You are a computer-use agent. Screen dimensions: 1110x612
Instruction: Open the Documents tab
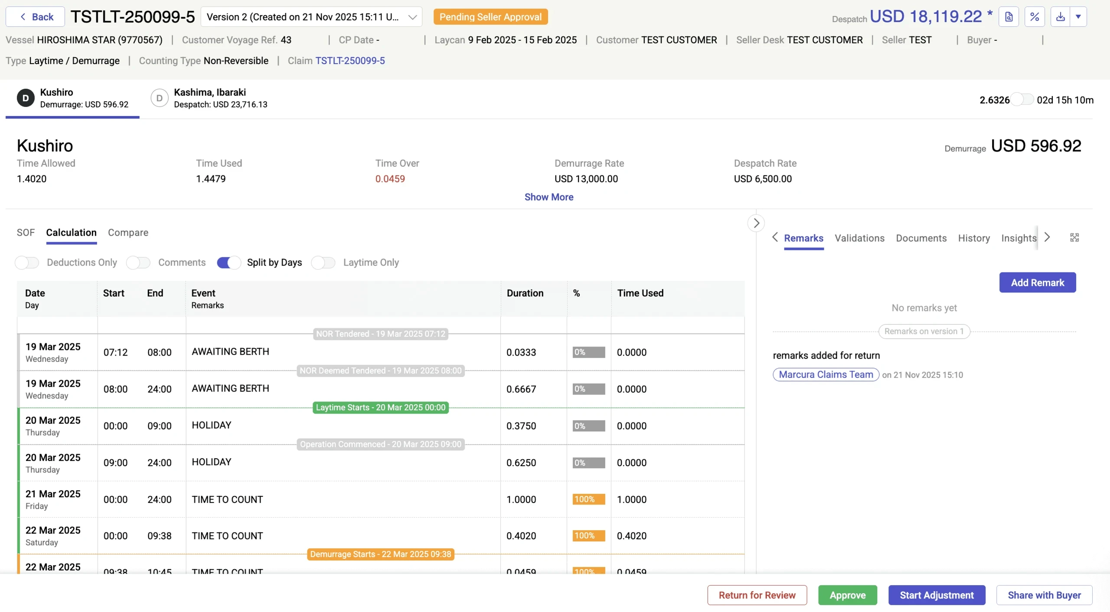(x=921, y=238)
